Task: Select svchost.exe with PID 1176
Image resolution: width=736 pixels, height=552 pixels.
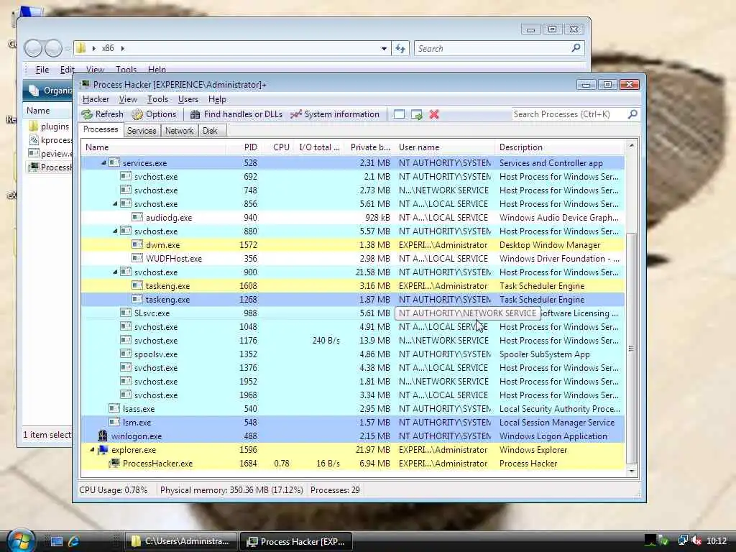Action: click(353, 340)
